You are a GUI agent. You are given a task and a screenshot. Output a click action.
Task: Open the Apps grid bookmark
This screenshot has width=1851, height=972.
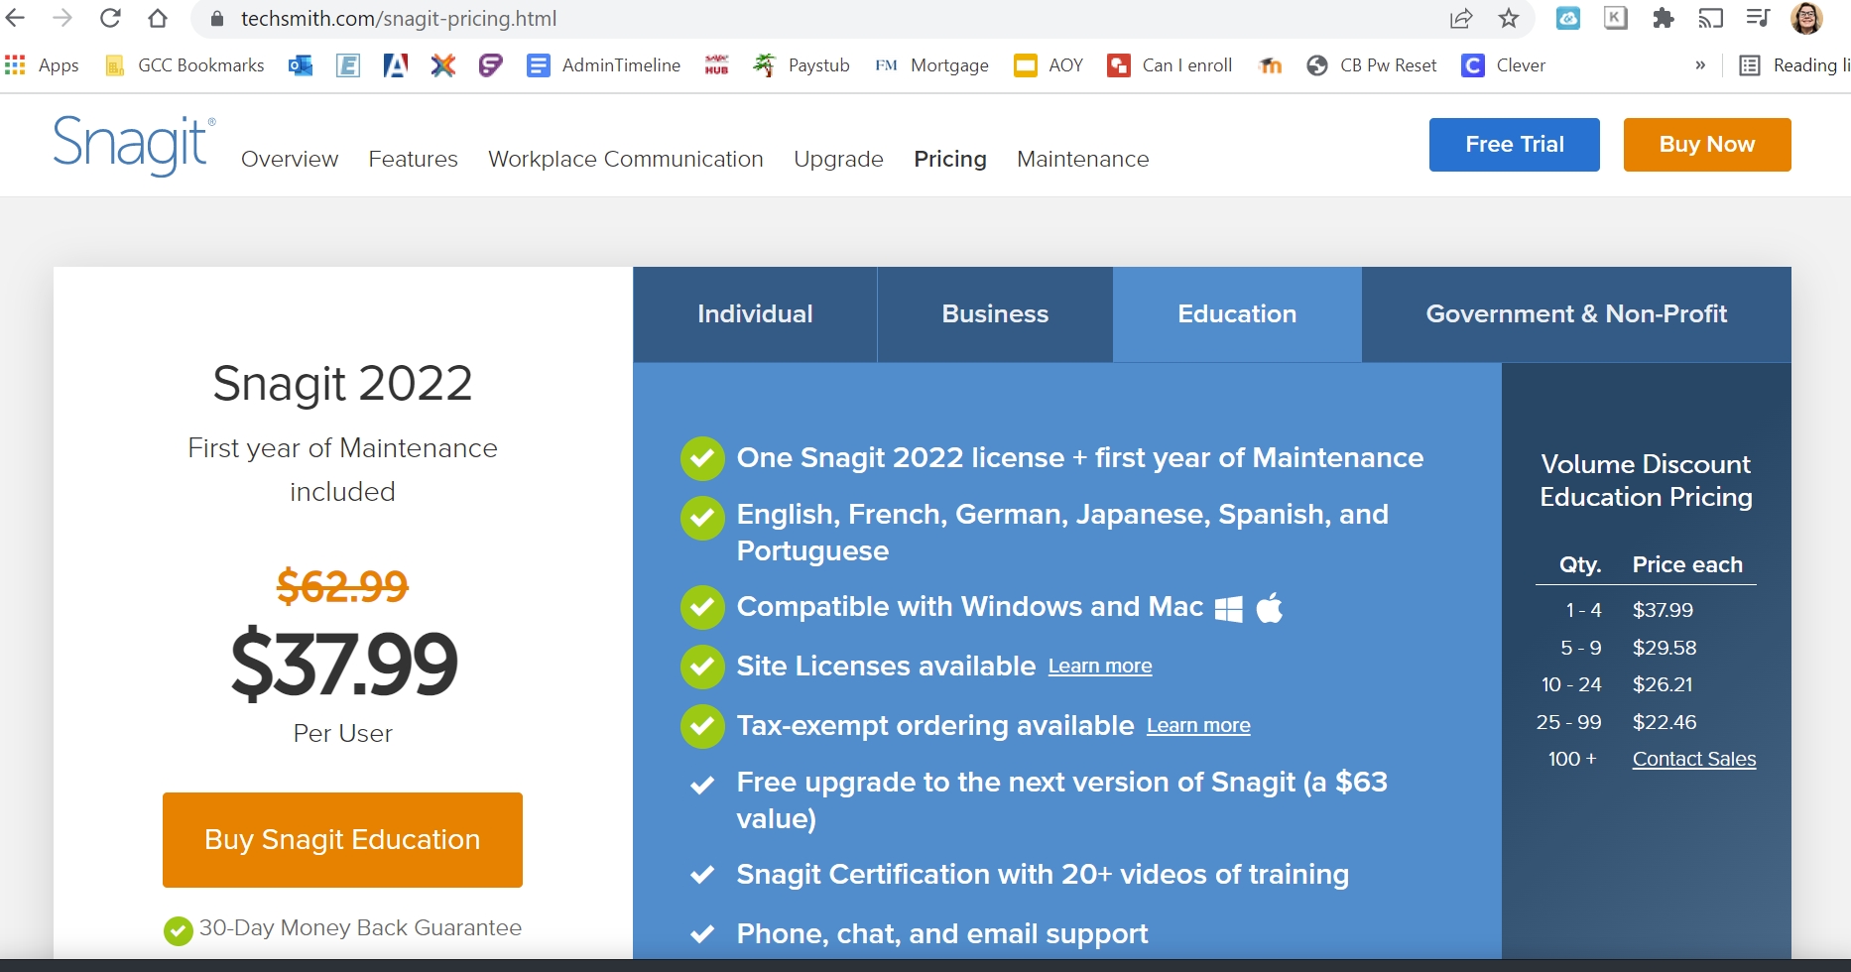[42, 65]
